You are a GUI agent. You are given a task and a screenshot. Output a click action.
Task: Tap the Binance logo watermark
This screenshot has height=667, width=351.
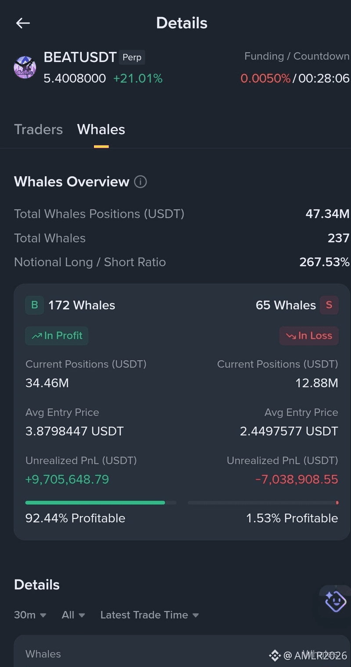click(x=275, y=656)
